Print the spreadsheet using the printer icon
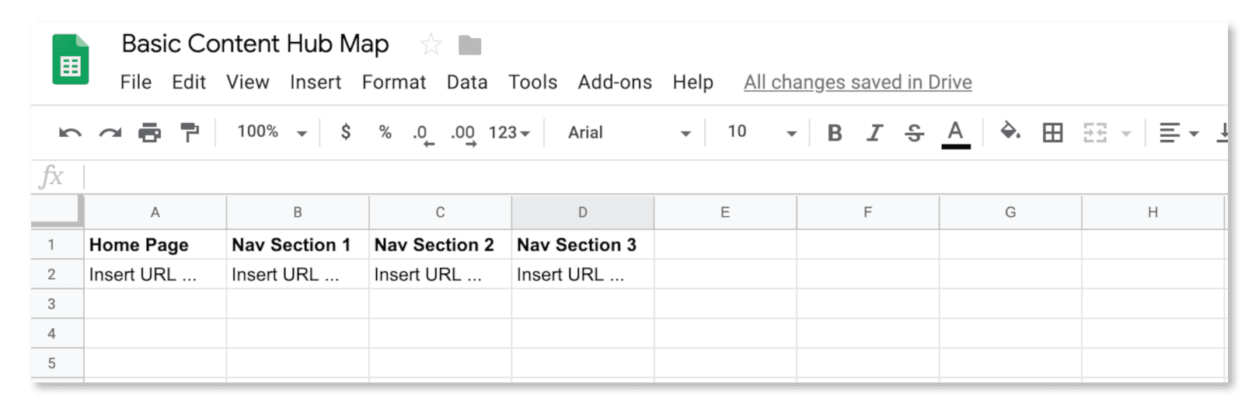Image resolution: width=1259 pixels, height=405 pixels. [x=149, y=133]
